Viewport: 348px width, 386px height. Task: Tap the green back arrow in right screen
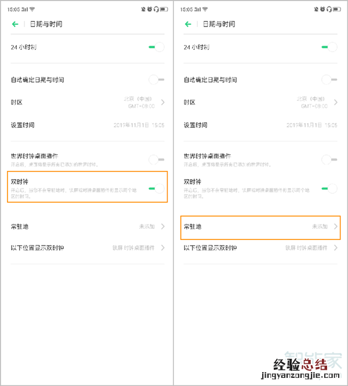(x=188, y=24)
